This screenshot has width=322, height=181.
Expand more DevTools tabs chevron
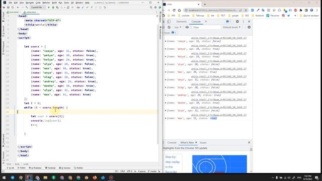pos(206,21)
